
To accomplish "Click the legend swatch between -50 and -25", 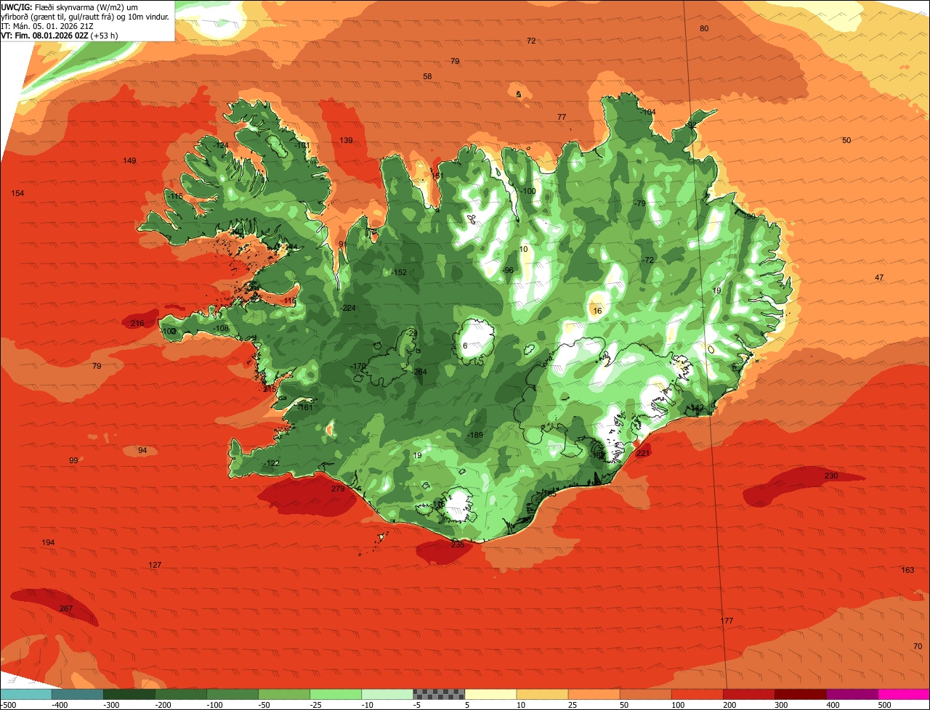I will [x=284, y=694].
